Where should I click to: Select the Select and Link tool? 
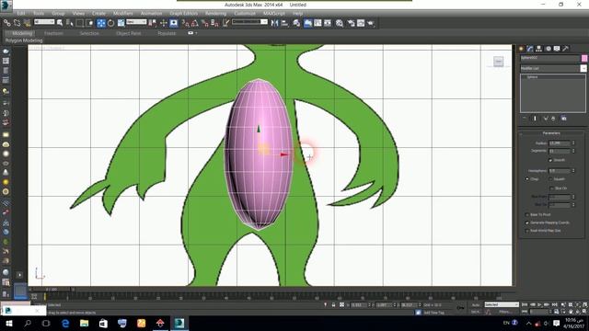click(6, 23)
